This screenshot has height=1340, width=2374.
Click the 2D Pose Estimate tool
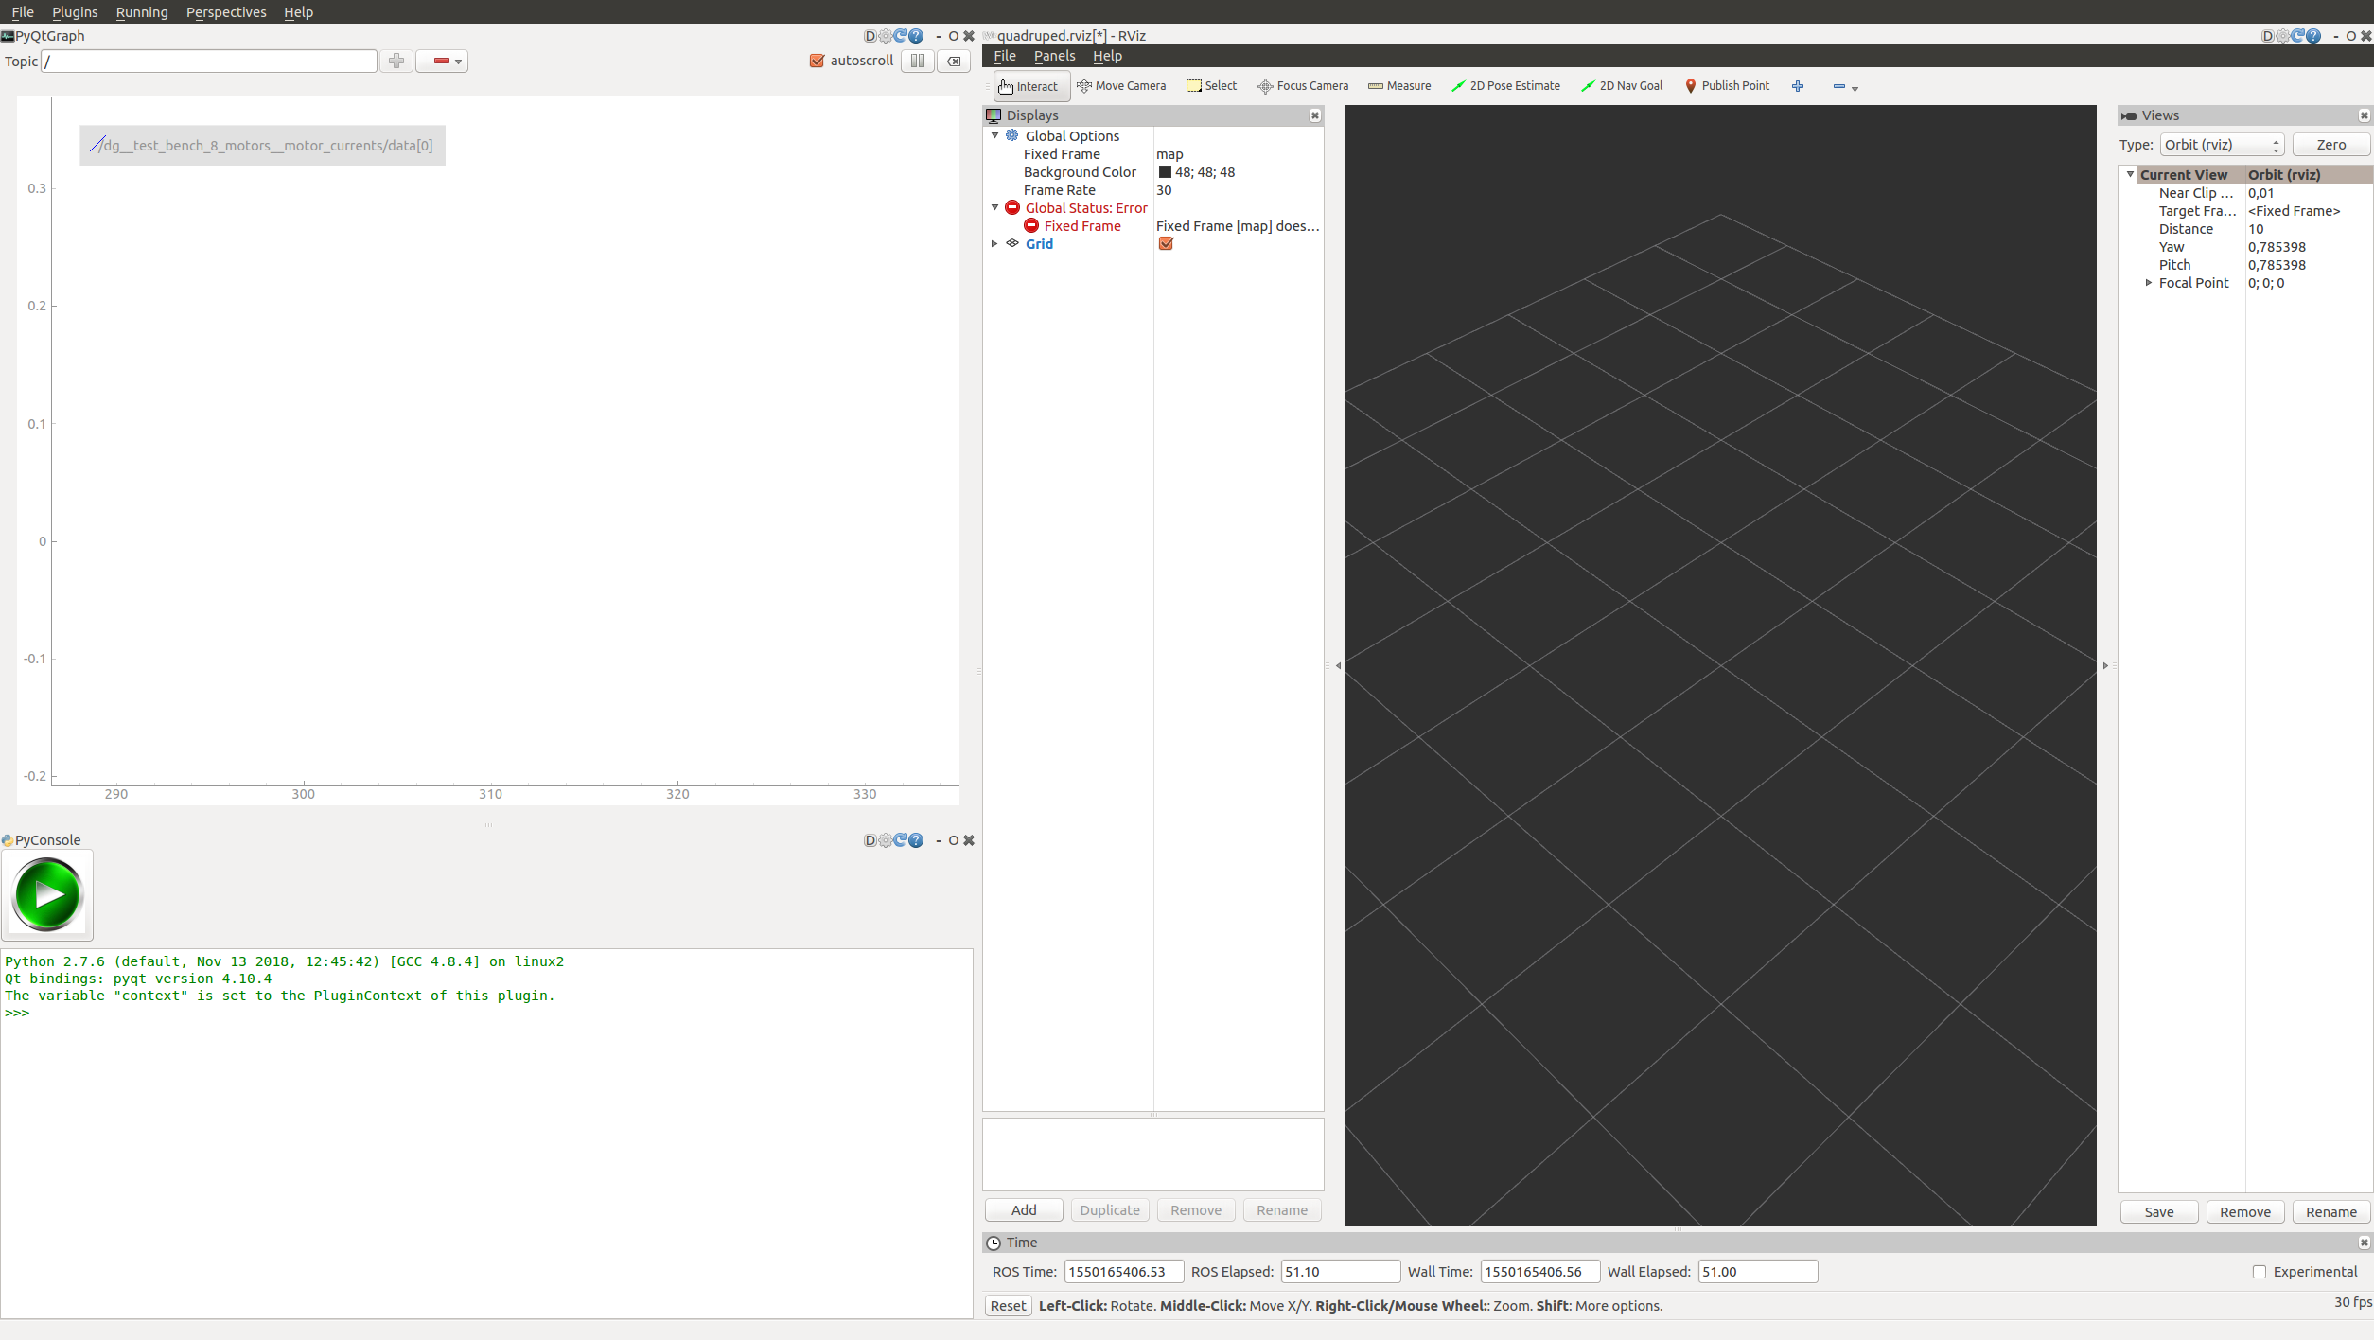1502,85
